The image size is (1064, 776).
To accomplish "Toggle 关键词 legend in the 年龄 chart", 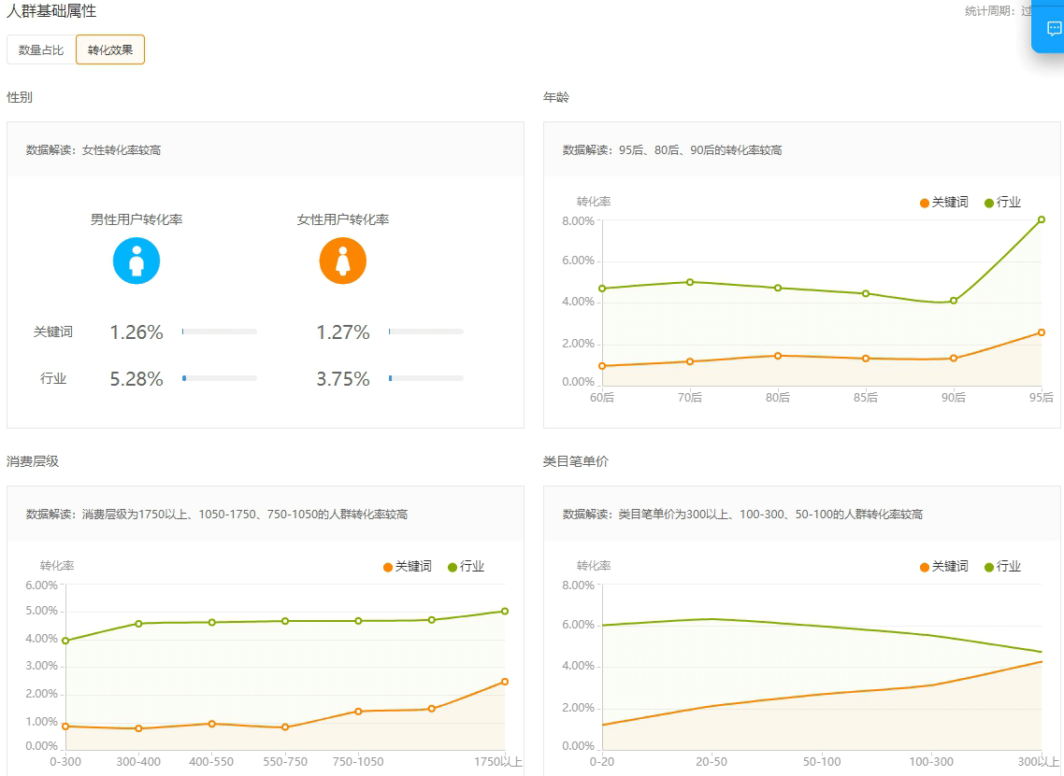I will pos(944,203).
